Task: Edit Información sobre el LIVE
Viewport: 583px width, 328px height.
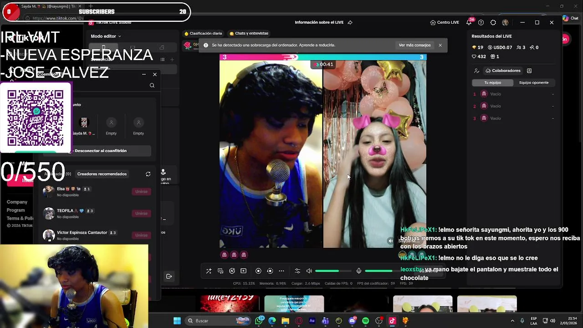Action: coord(319,22)
